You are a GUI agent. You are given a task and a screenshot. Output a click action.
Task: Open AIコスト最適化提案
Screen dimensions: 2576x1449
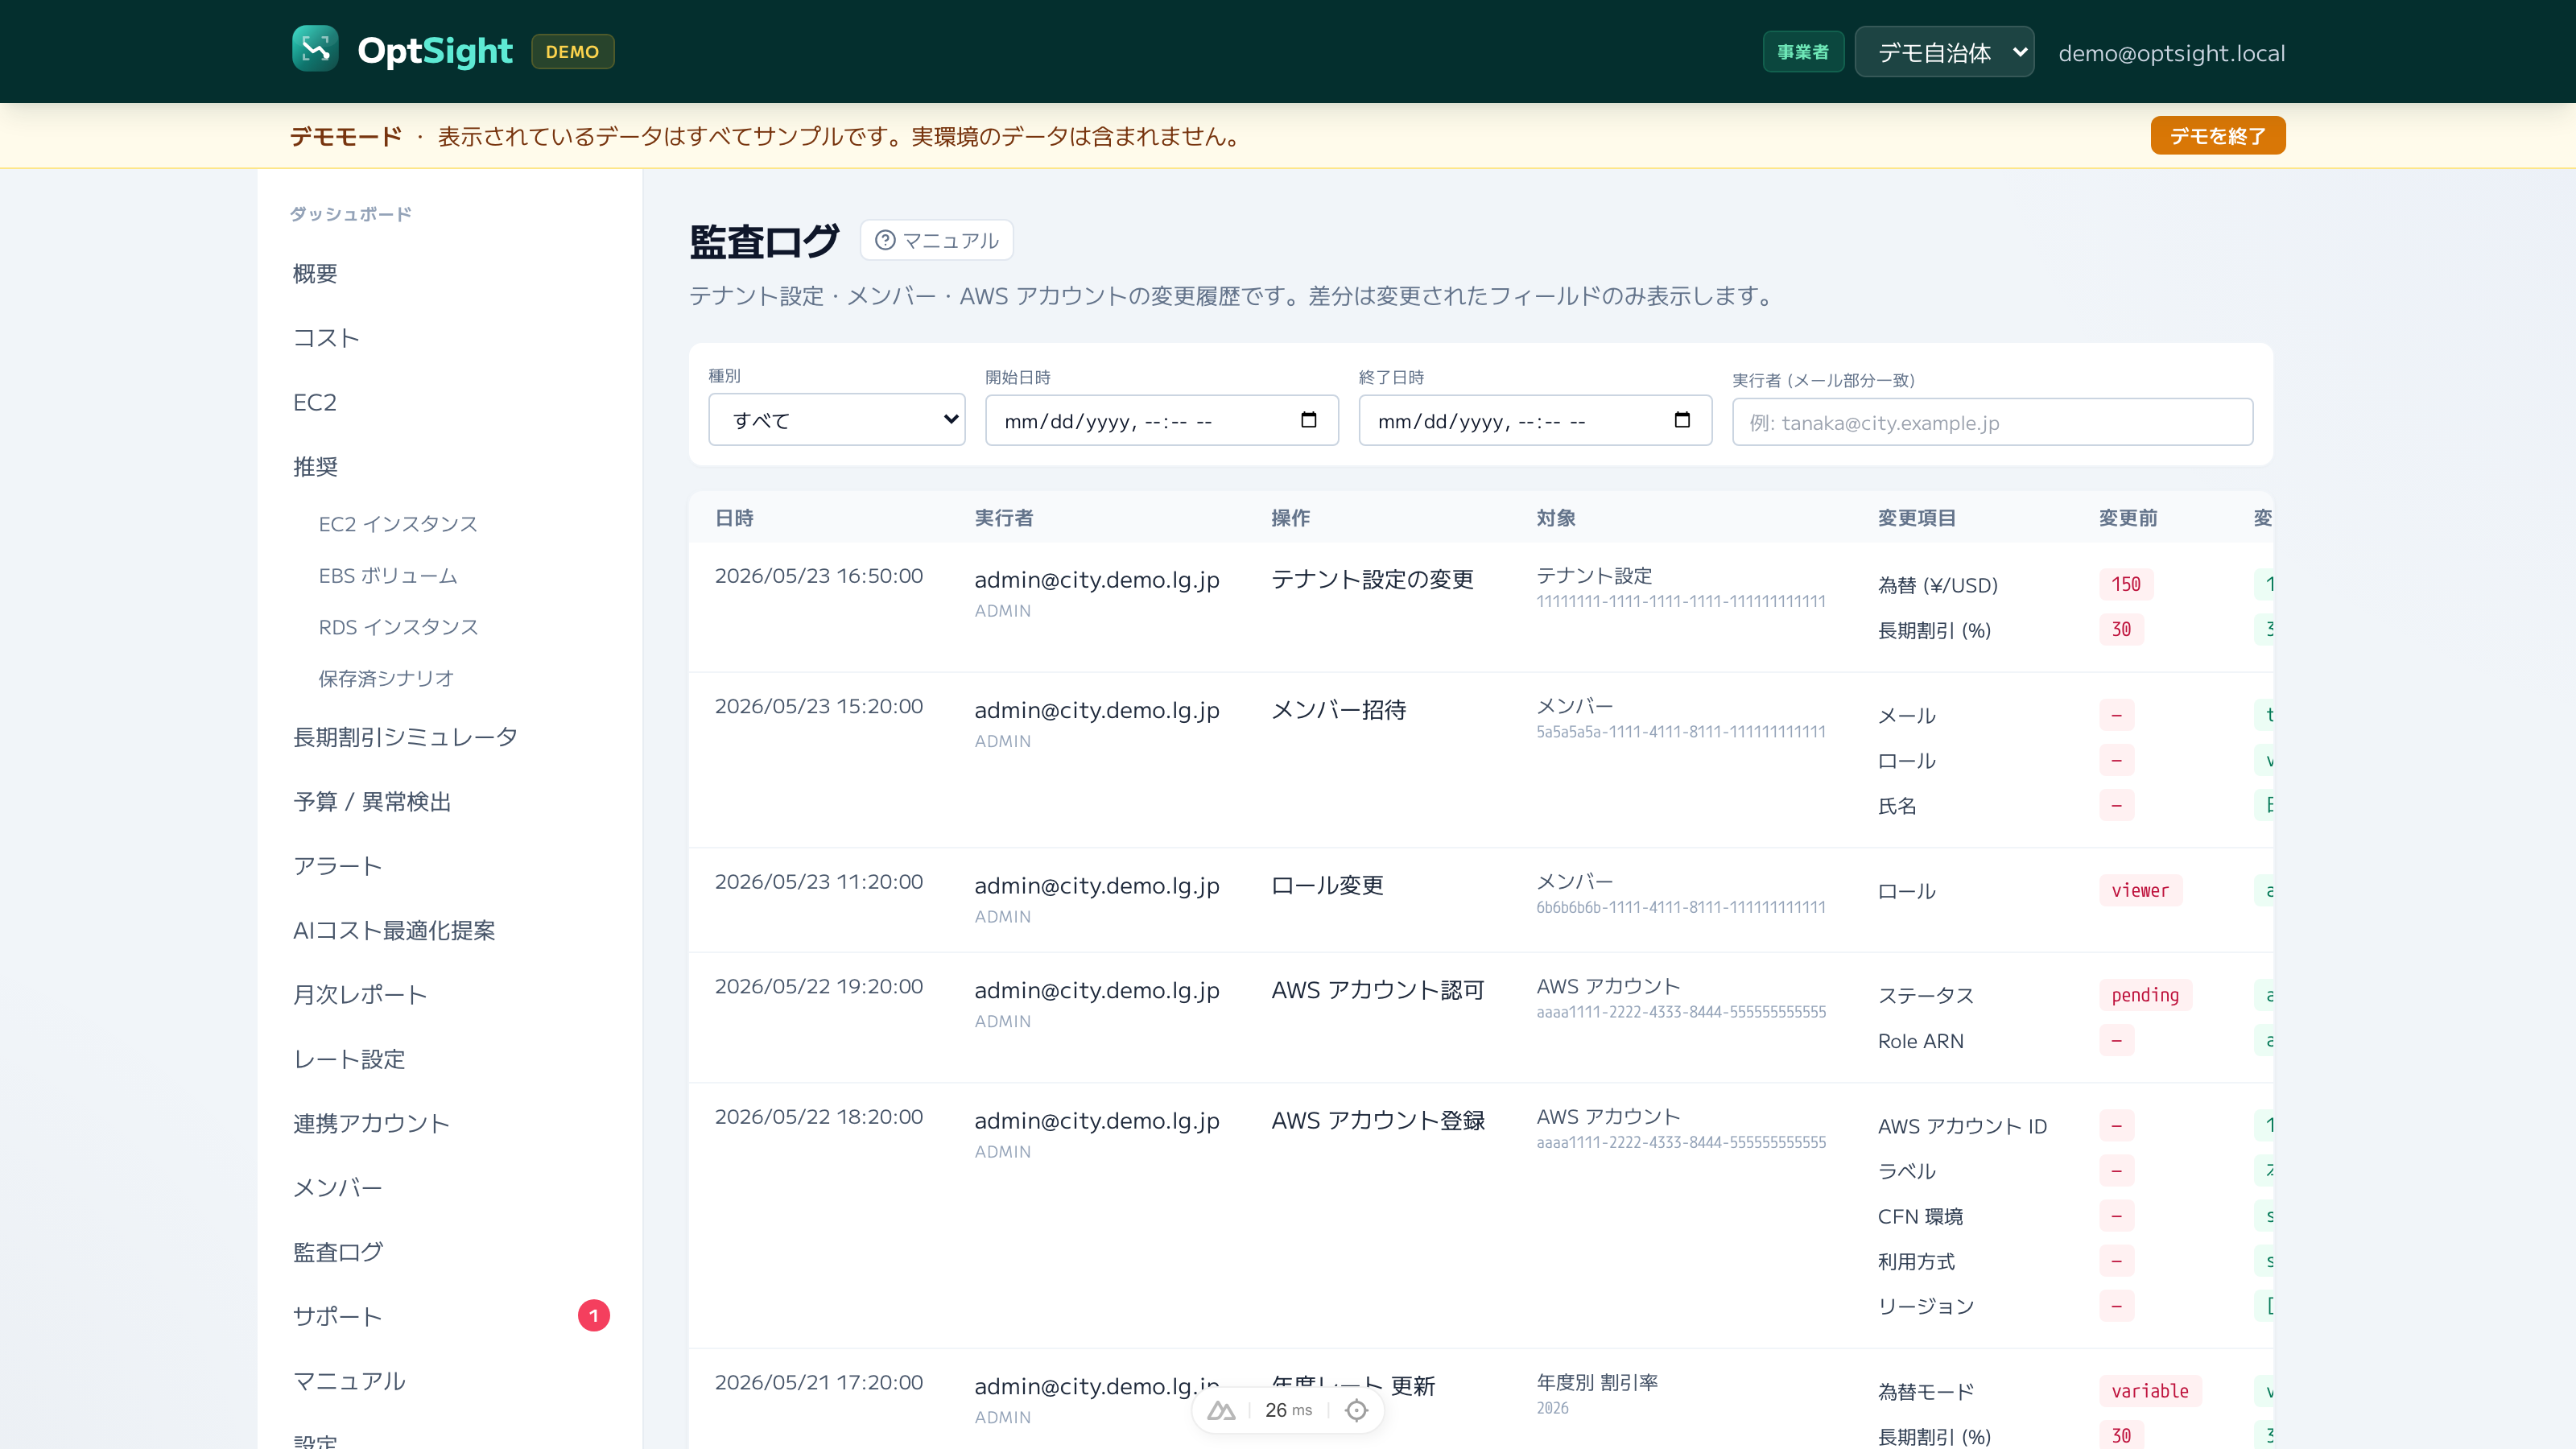[394, 931]
